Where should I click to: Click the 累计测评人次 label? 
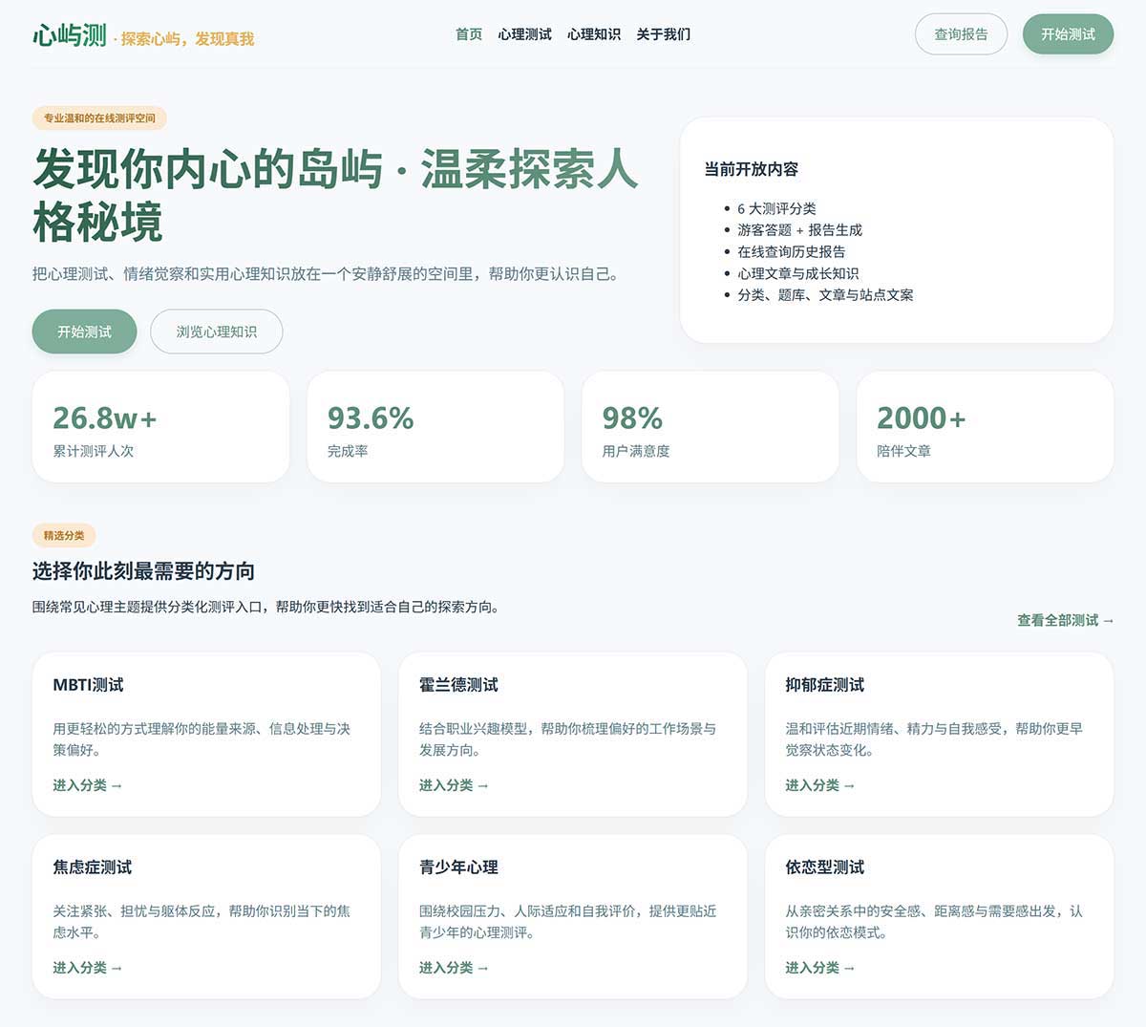coord(94,451)
